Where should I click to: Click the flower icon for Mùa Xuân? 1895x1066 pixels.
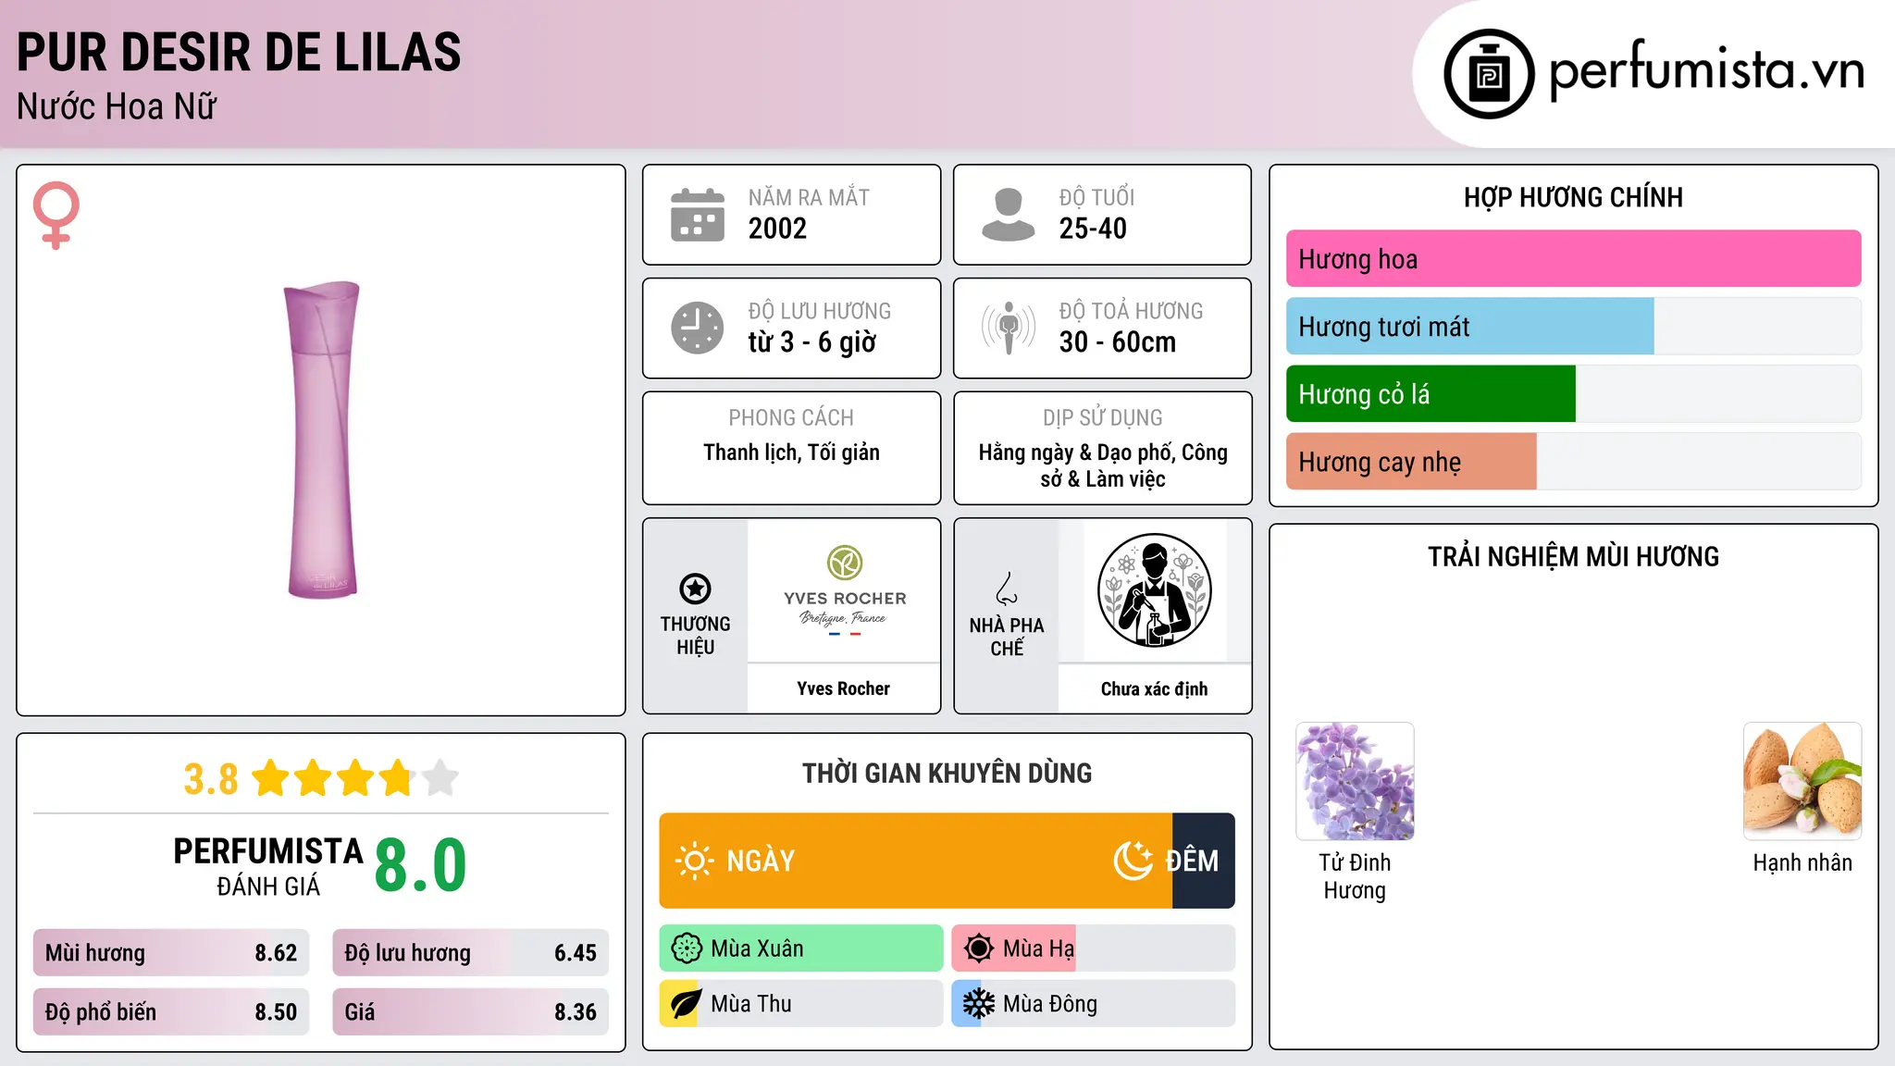[x=687, y=948]
